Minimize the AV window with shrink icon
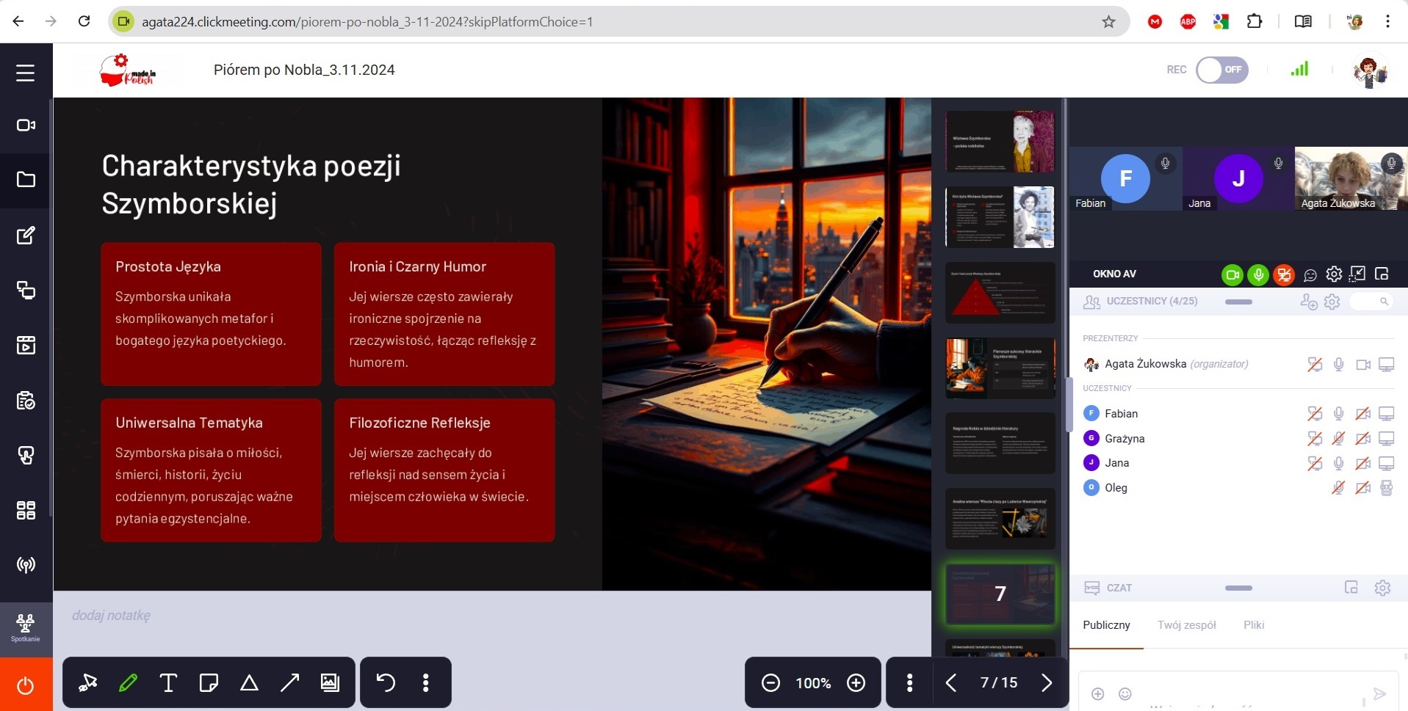The image size is (1408, 711). point(1357,274)
